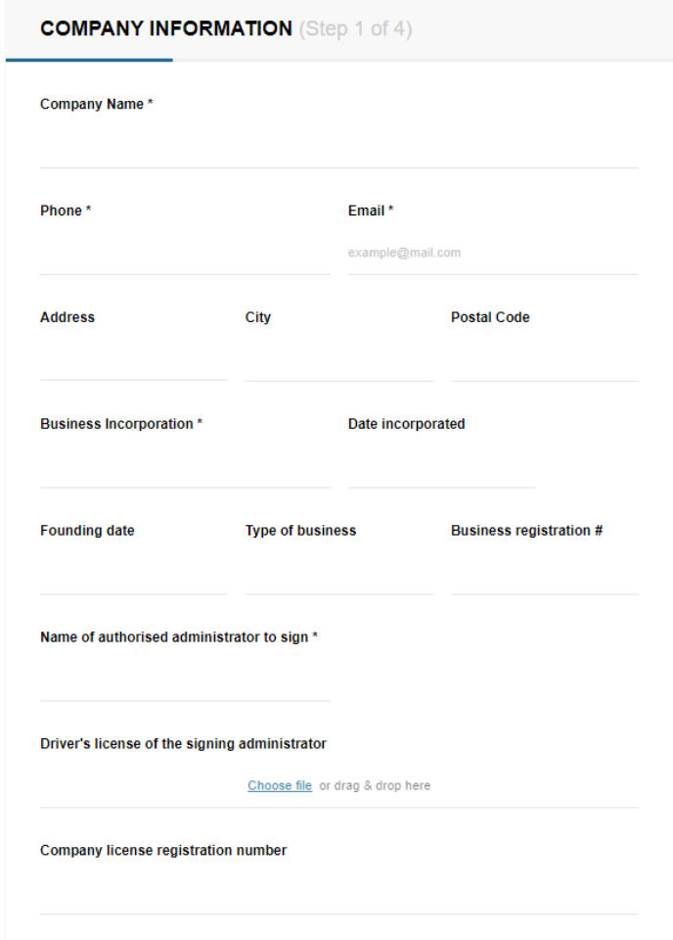Viewport: 673px width, 940px height.
Task: Click the Email field with example@mail.com placeholder
Action: pos(493,254)
